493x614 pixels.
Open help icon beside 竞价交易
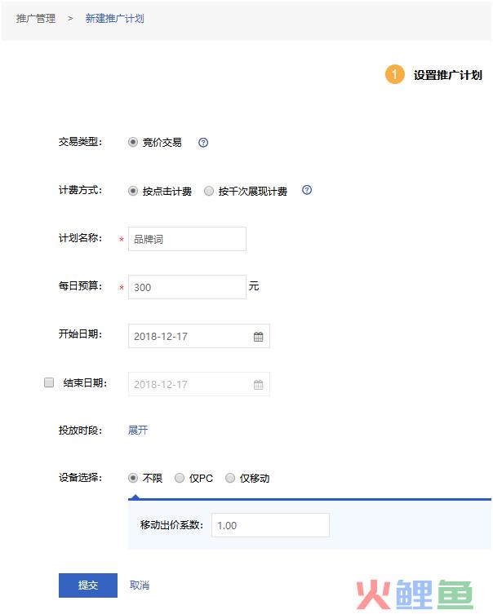[x=203, y=143]
